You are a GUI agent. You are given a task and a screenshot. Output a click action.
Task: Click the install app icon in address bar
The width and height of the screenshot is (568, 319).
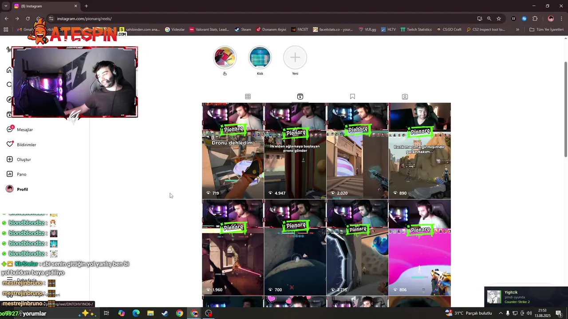click(x=480, y=19)
